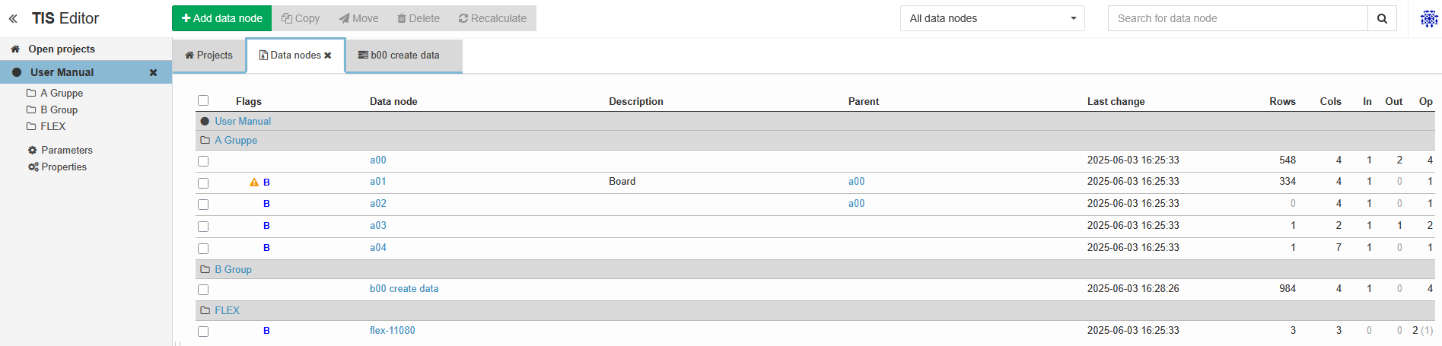Close the User Manual project with x icon

(153, 72)
